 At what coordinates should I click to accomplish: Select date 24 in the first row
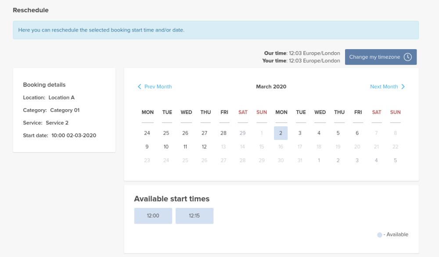coord(147,133)
